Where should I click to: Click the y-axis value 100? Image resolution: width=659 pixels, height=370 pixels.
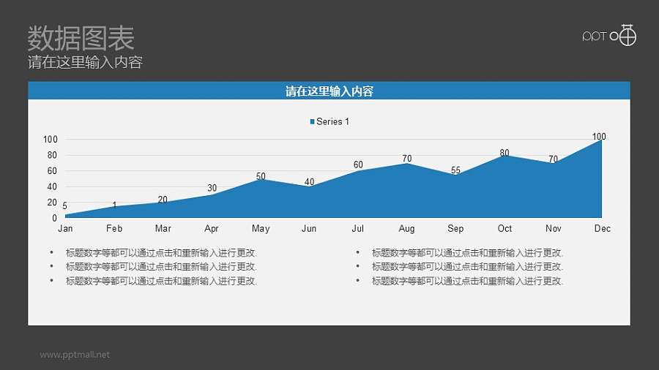click(50, 139)
